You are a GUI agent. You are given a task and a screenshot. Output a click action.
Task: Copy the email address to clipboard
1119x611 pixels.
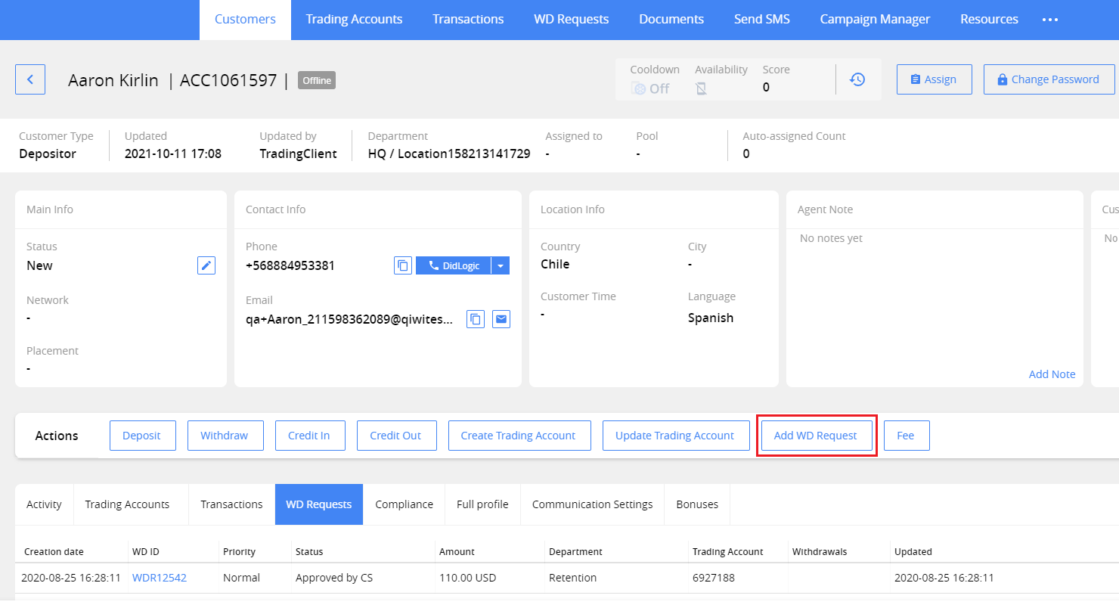[475, 318]
